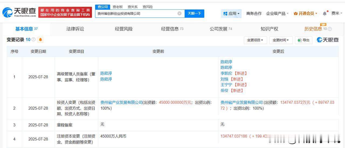
Task: Click the 变更前 column header
Action: coord(158,51)
